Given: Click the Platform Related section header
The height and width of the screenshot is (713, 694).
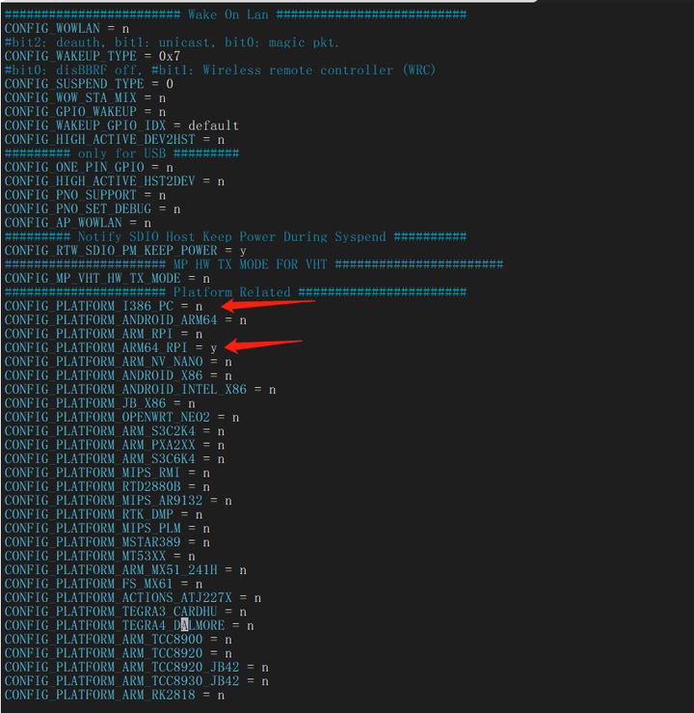Looking at the screenshot, I should click(x=236, y=292).
